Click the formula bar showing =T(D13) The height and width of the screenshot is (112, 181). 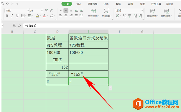coord(102,26)
